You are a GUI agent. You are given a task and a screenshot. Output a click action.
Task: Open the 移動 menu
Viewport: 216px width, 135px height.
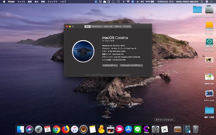click(x=43, y=2)
